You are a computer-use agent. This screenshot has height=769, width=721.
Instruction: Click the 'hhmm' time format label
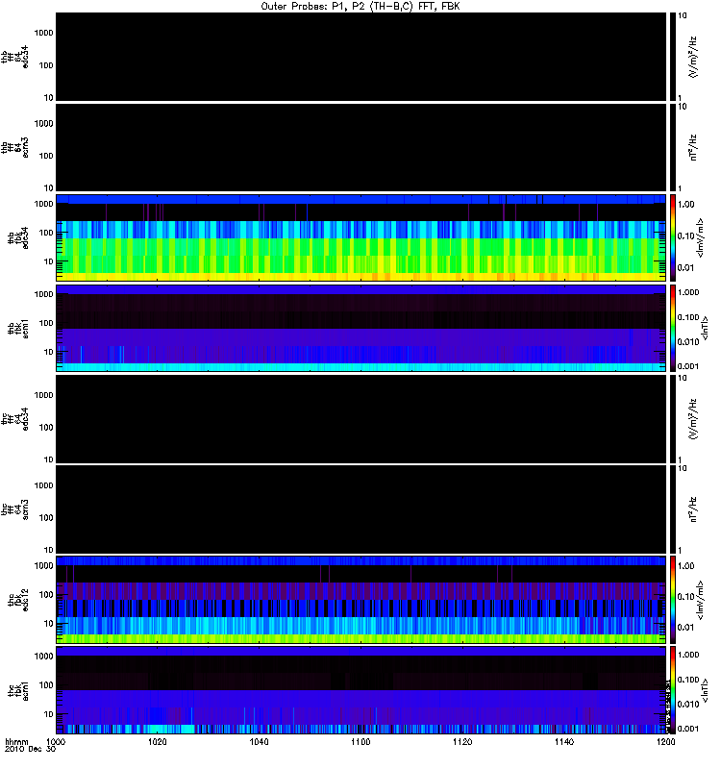16,742
